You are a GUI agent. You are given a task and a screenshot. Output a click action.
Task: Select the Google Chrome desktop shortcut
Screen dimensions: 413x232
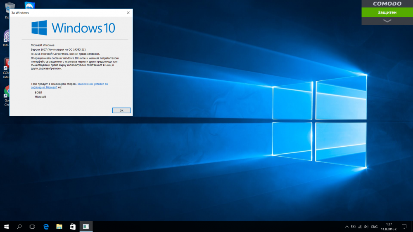(7, 96)
